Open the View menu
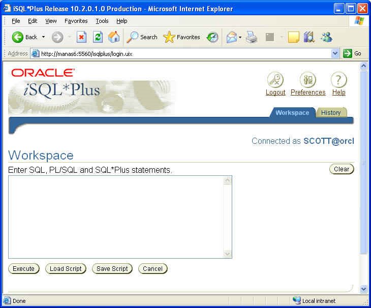371x308 pixels. click(51, 21)
